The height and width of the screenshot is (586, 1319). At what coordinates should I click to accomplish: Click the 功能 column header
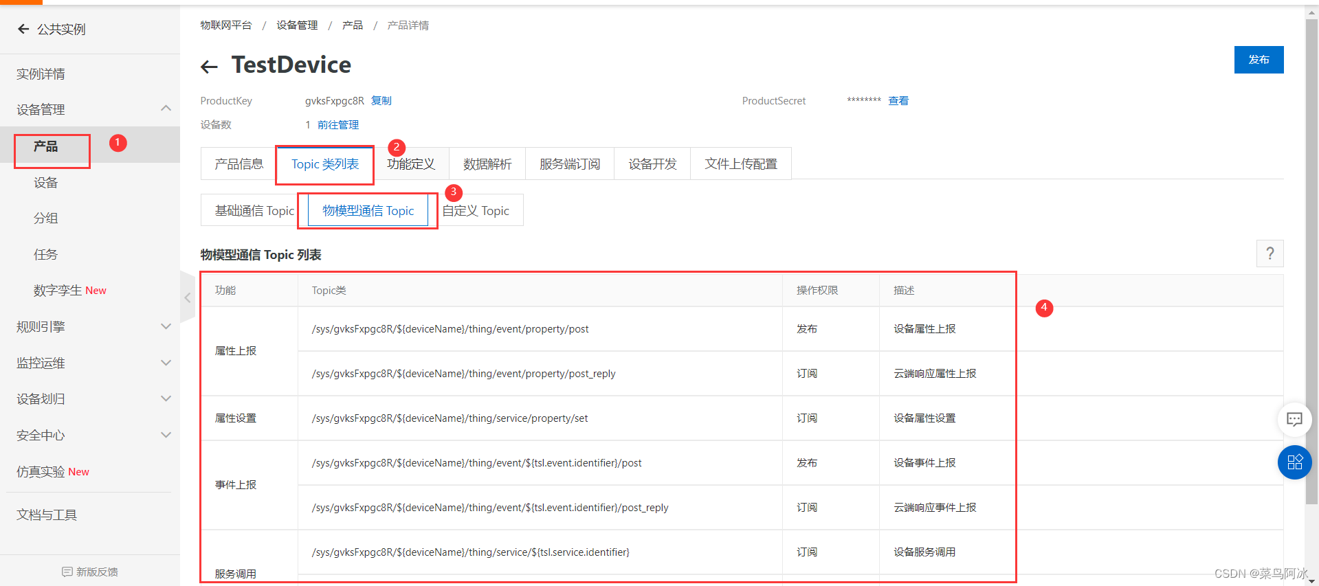(x=225, y=290)
